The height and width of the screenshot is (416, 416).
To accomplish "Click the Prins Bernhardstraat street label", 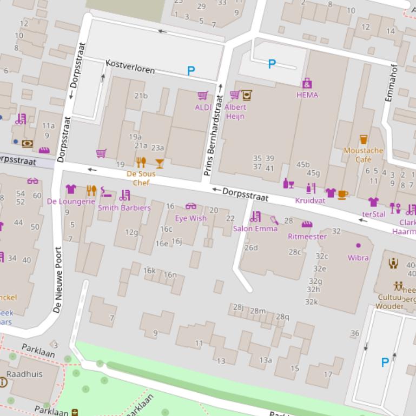I will (213, 136).
